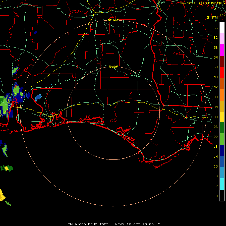The width and height of the screenshot is (226, 226).
Task: Click the magenta 54-58 kft legend swatch
Action: click(x=222, y=50)
